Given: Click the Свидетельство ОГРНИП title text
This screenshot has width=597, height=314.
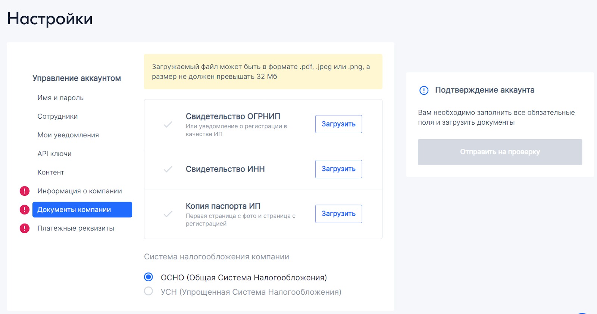Looking at the screenshot, I should [233, 116].
